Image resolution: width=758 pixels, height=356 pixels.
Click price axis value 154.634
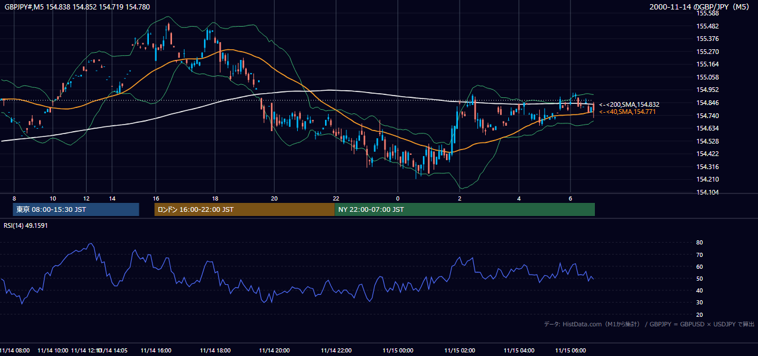(x=707, y=128)
